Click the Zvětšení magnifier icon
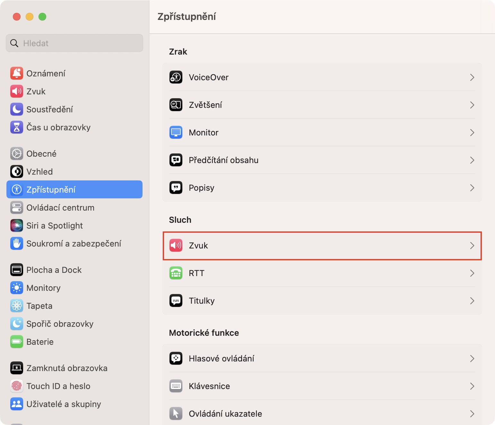Screen dimensions: 495x425 [176, 105]
